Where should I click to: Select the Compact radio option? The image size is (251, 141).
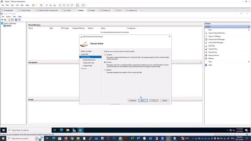105,55
